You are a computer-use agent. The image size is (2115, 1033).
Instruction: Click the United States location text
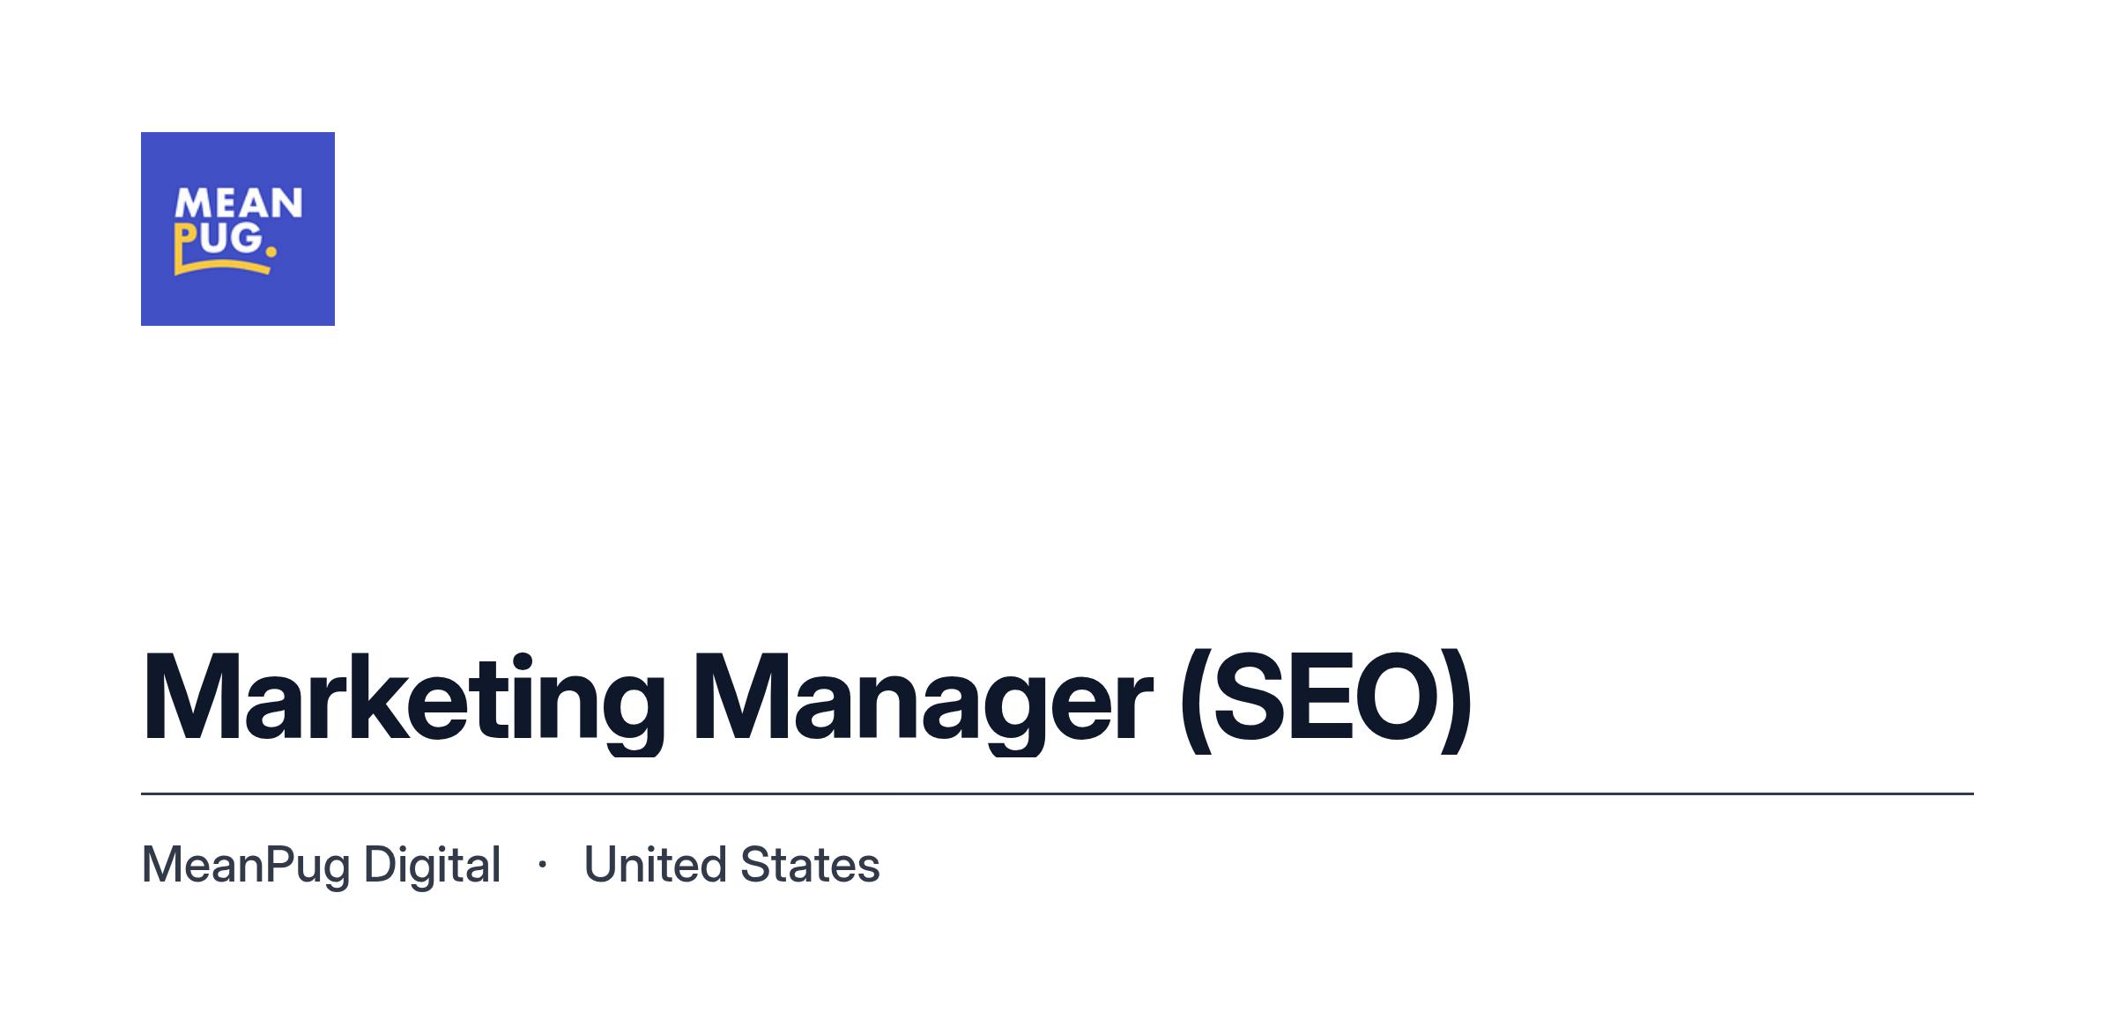pos(731,865)
